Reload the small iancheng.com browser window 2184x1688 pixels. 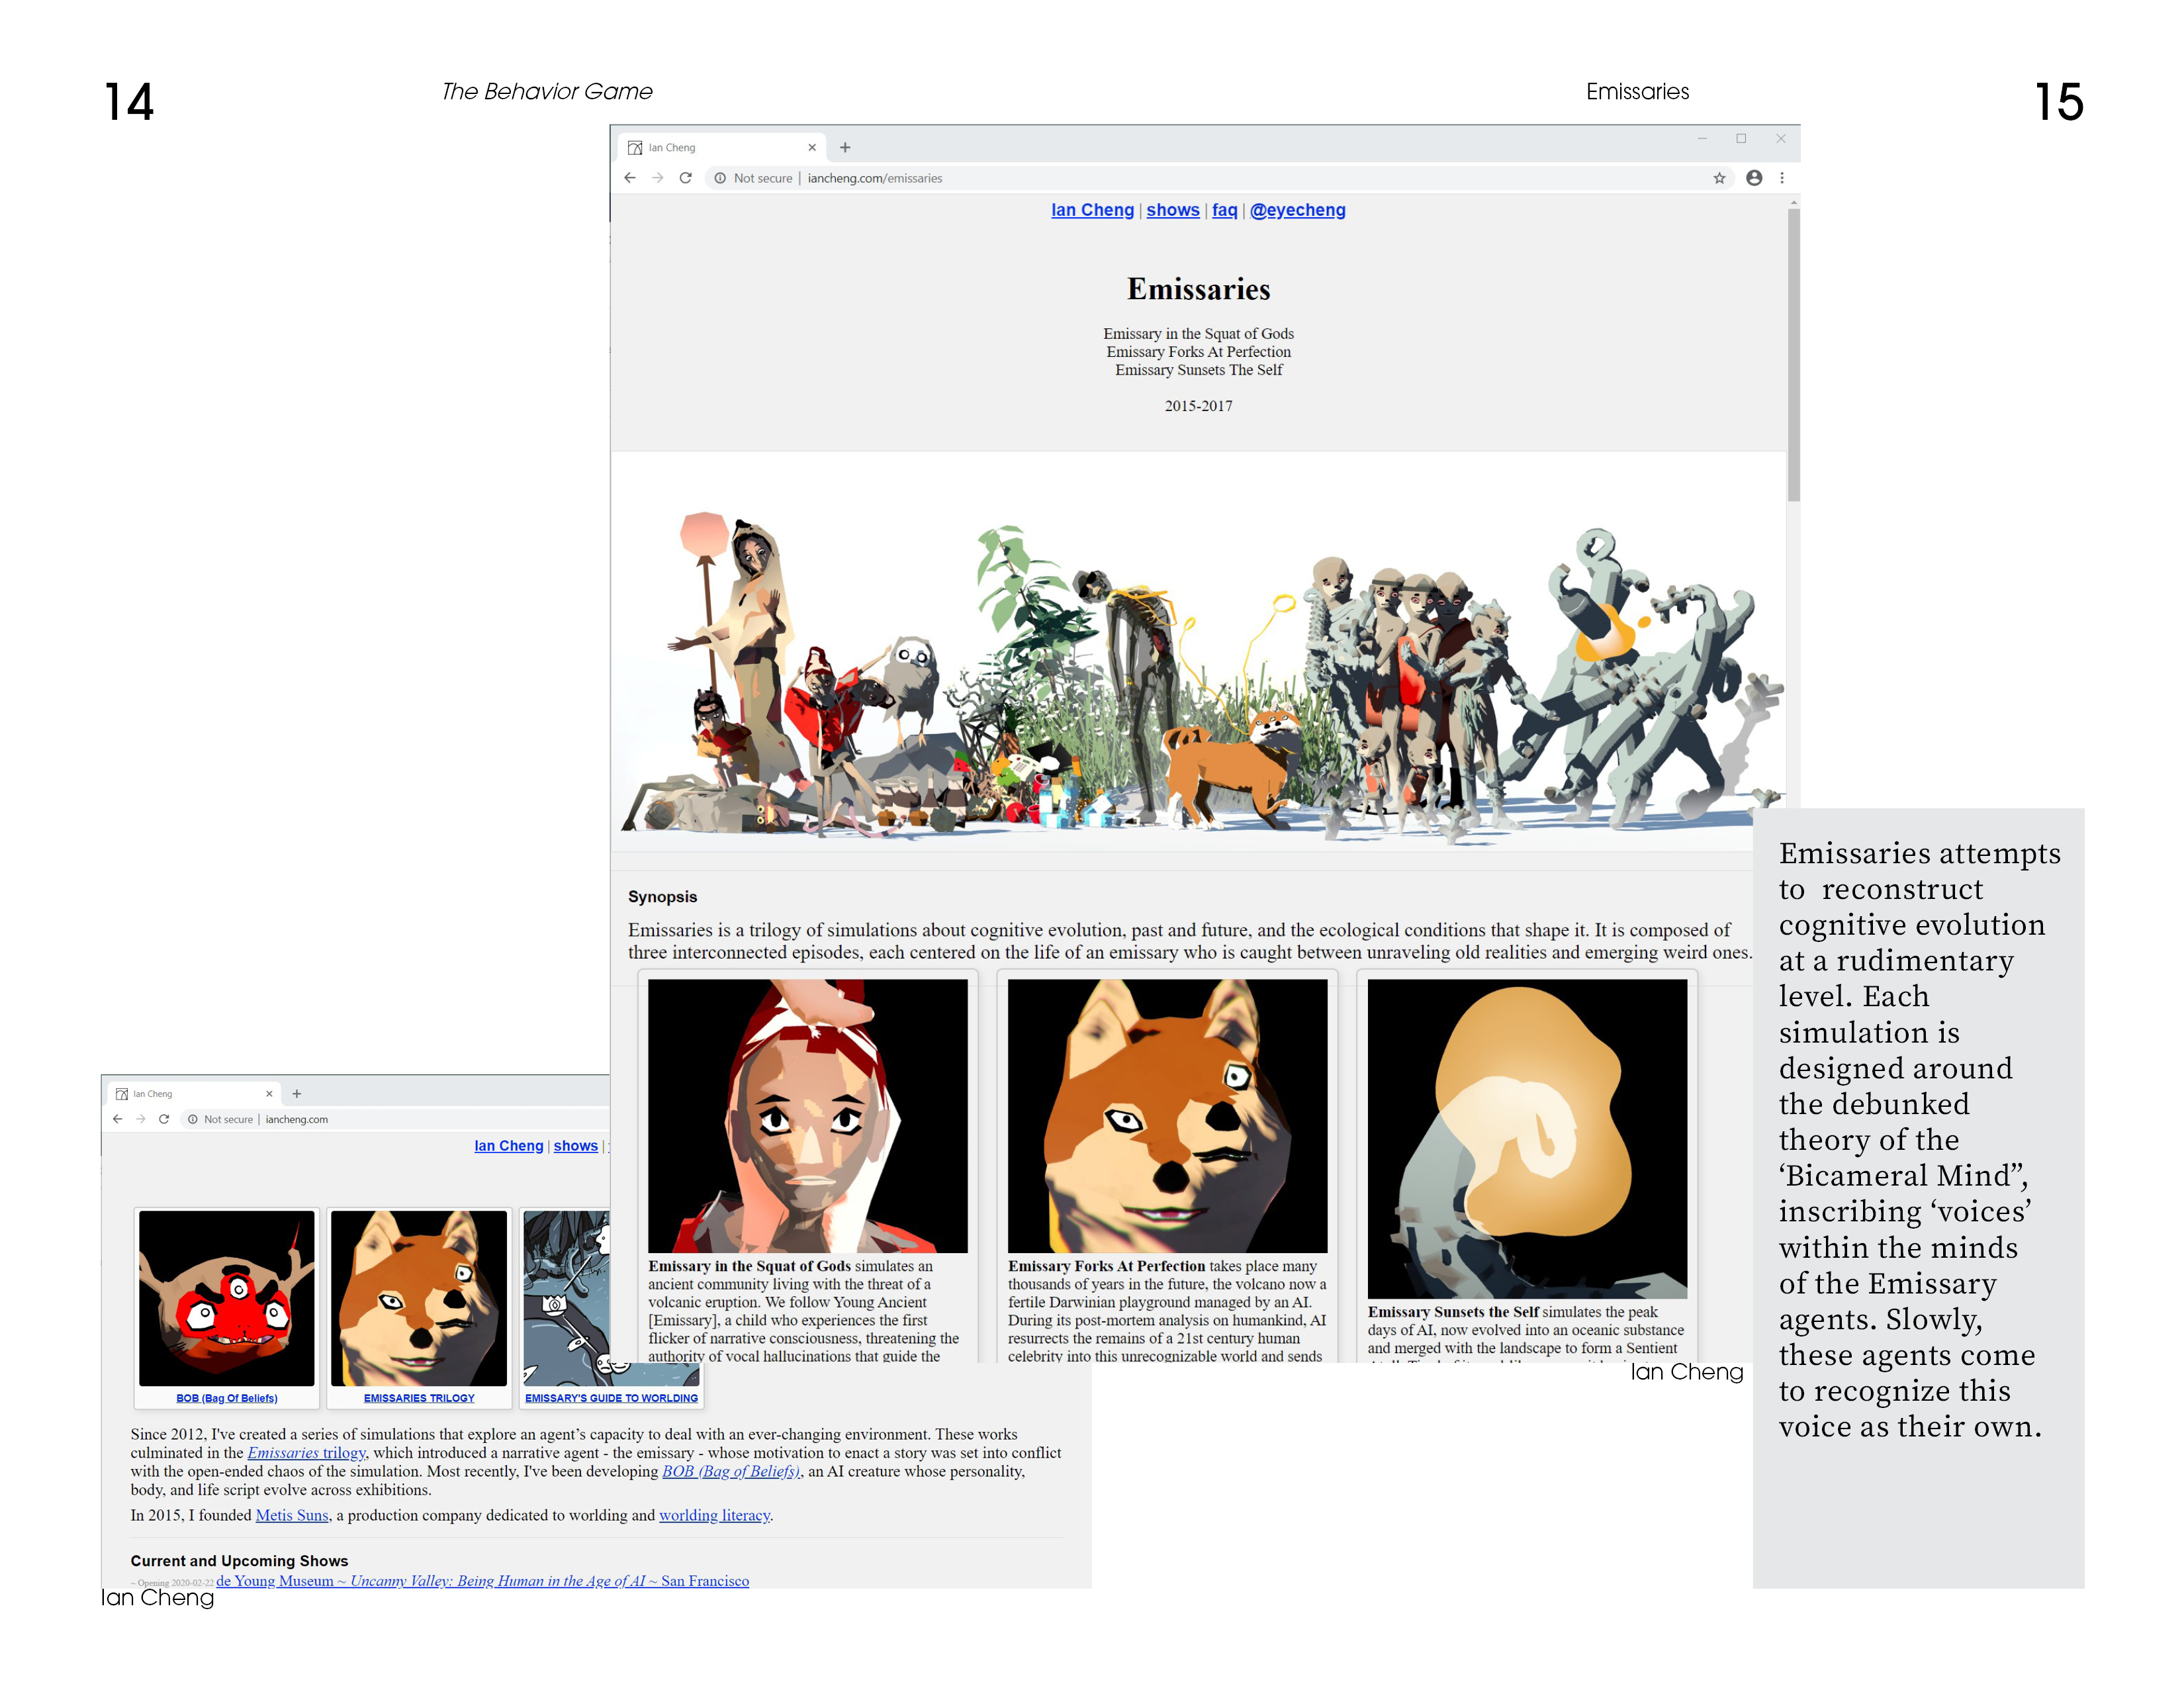pos(164,1119)
